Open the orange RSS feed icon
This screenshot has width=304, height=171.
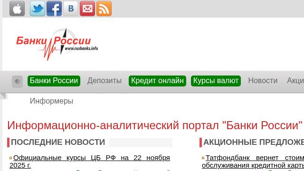(x=104, y=9)
